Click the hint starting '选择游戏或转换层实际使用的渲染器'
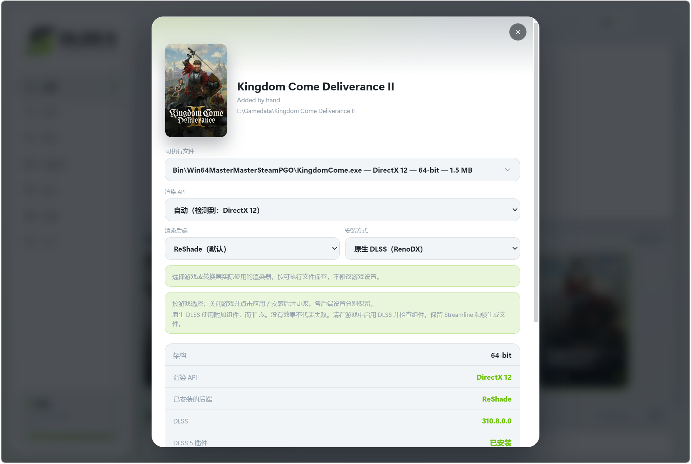Viewport: 691px width, 464px height. pyautogui.click(x=276, y=277)
